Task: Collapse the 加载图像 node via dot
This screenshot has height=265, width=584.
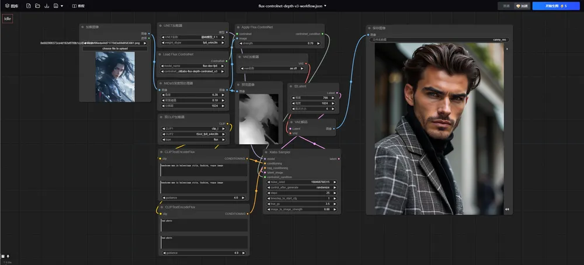Action: [x=83, y=27]
